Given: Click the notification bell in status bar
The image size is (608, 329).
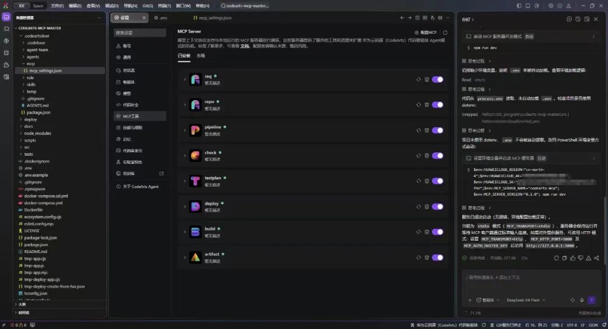Looking at the screenshot, I should (x=604, y=325).
